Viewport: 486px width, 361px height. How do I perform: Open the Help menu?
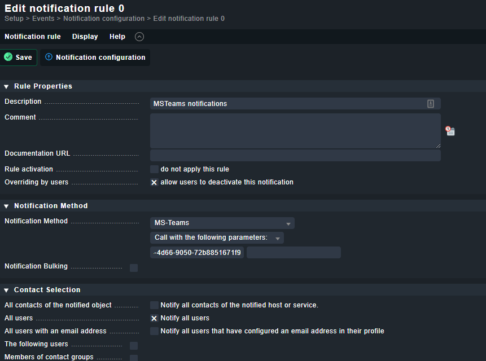click(x=117, y=37)
